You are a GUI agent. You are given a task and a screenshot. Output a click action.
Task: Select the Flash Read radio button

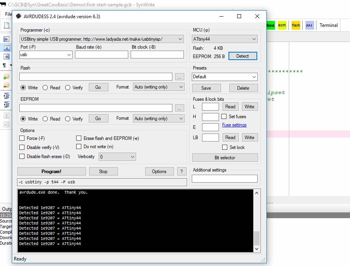tap(45, 88)
